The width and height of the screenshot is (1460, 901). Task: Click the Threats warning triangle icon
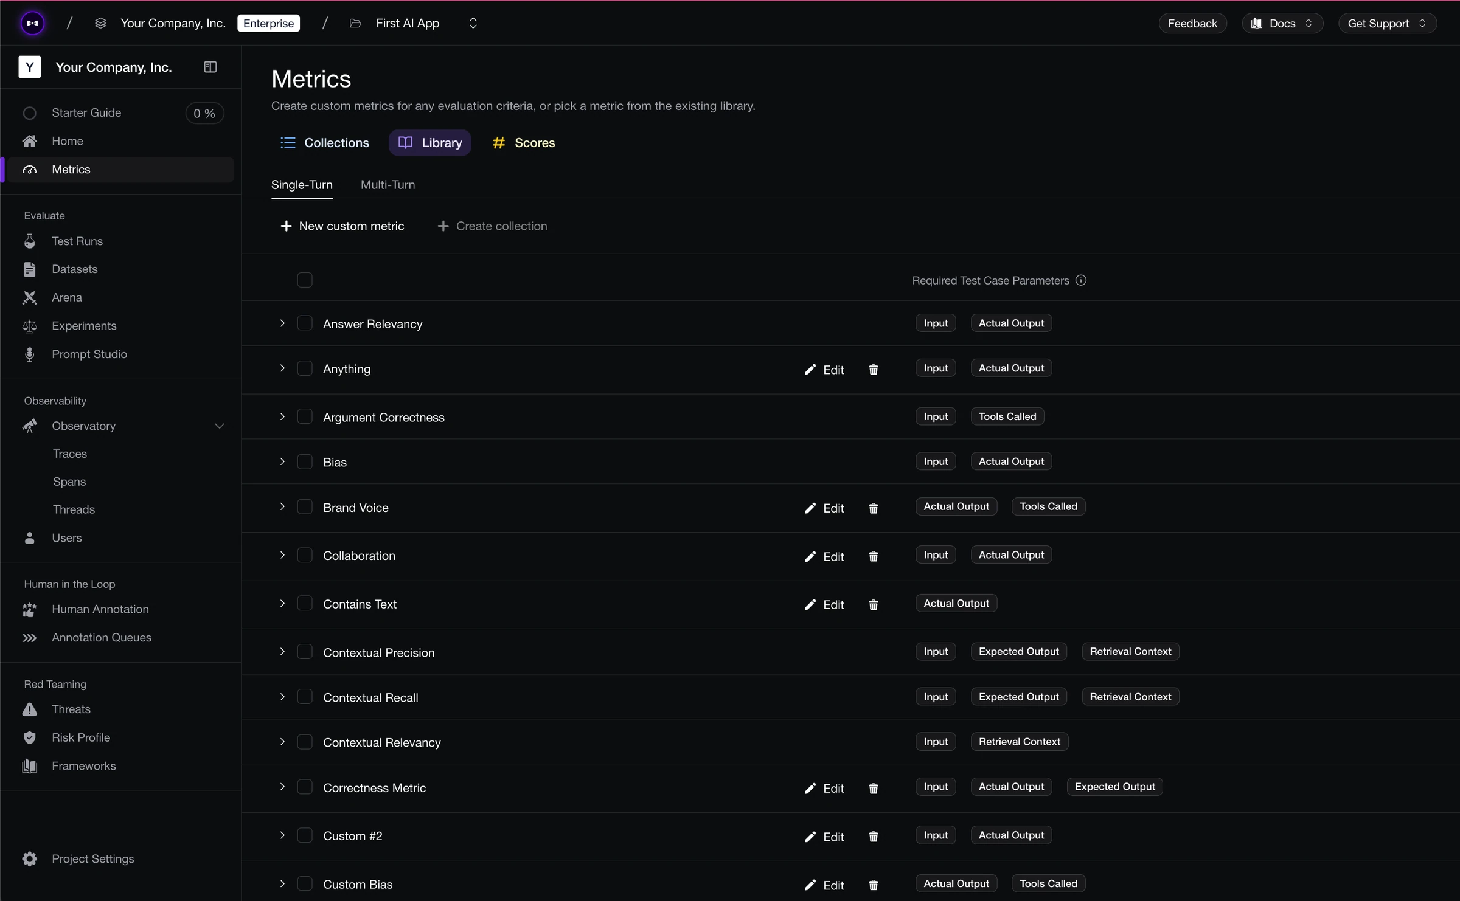point(29,709)
